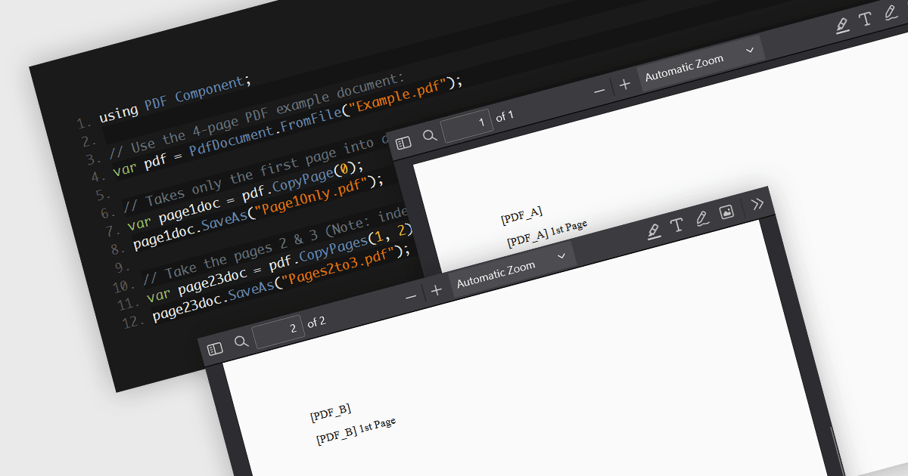This screenshot has height=476, width=908.
Task: Zoom in on the front viewer showing page 2 of 2
Action: tap(436, 291)
